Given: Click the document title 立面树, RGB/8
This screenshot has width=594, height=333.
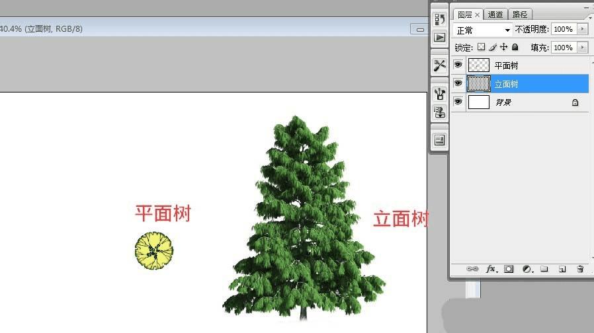Looking at the screenshot, I should coord(54,29).
